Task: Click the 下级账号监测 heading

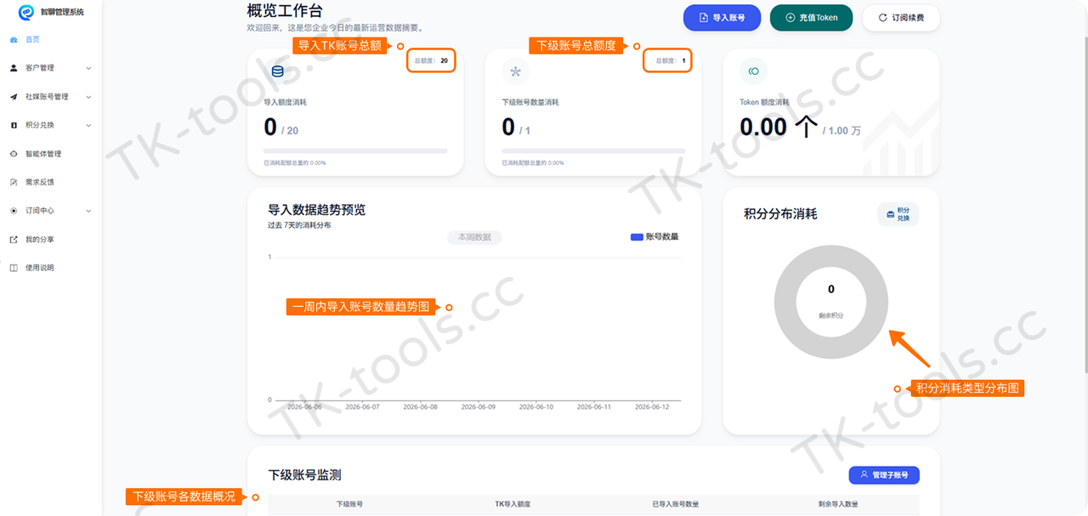Action: (304, 475)
